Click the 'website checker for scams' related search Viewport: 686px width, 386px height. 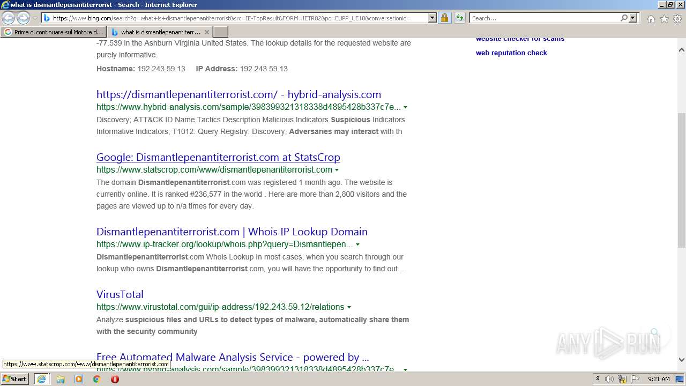pos(520,39)
